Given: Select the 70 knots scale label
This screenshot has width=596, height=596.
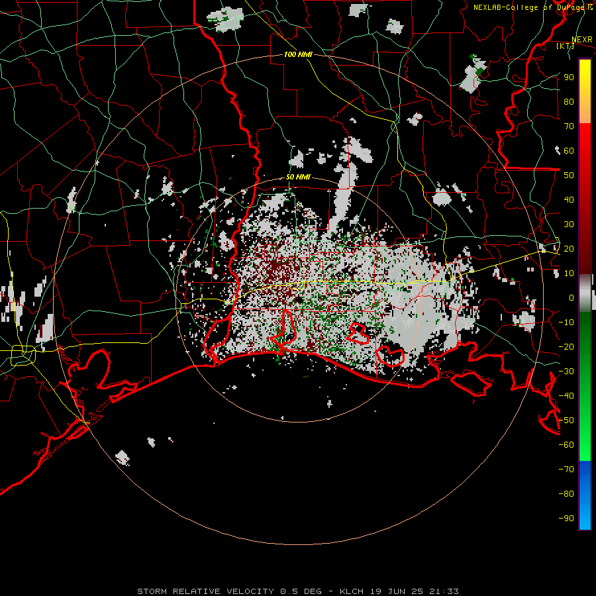Looking at the screenshot, I should point(569,126).
